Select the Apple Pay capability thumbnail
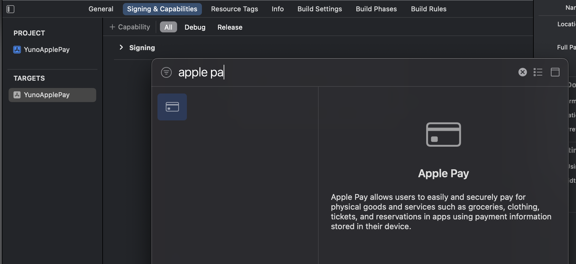 coord(172,107)
